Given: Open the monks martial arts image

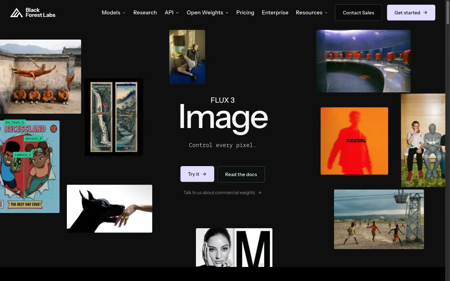Looking at the screenshot, I should click(x=40, y=76).
